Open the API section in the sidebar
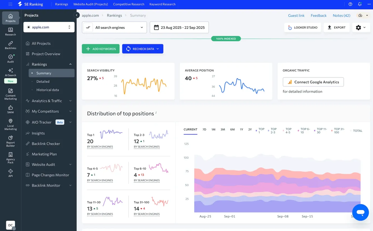 click(x=10, y=173)
